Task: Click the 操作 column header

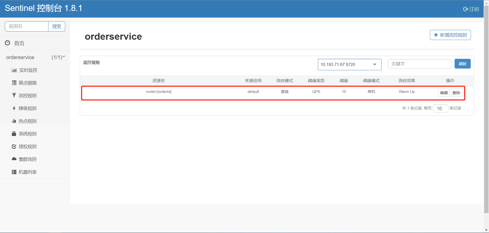Action: coord(450,81)
